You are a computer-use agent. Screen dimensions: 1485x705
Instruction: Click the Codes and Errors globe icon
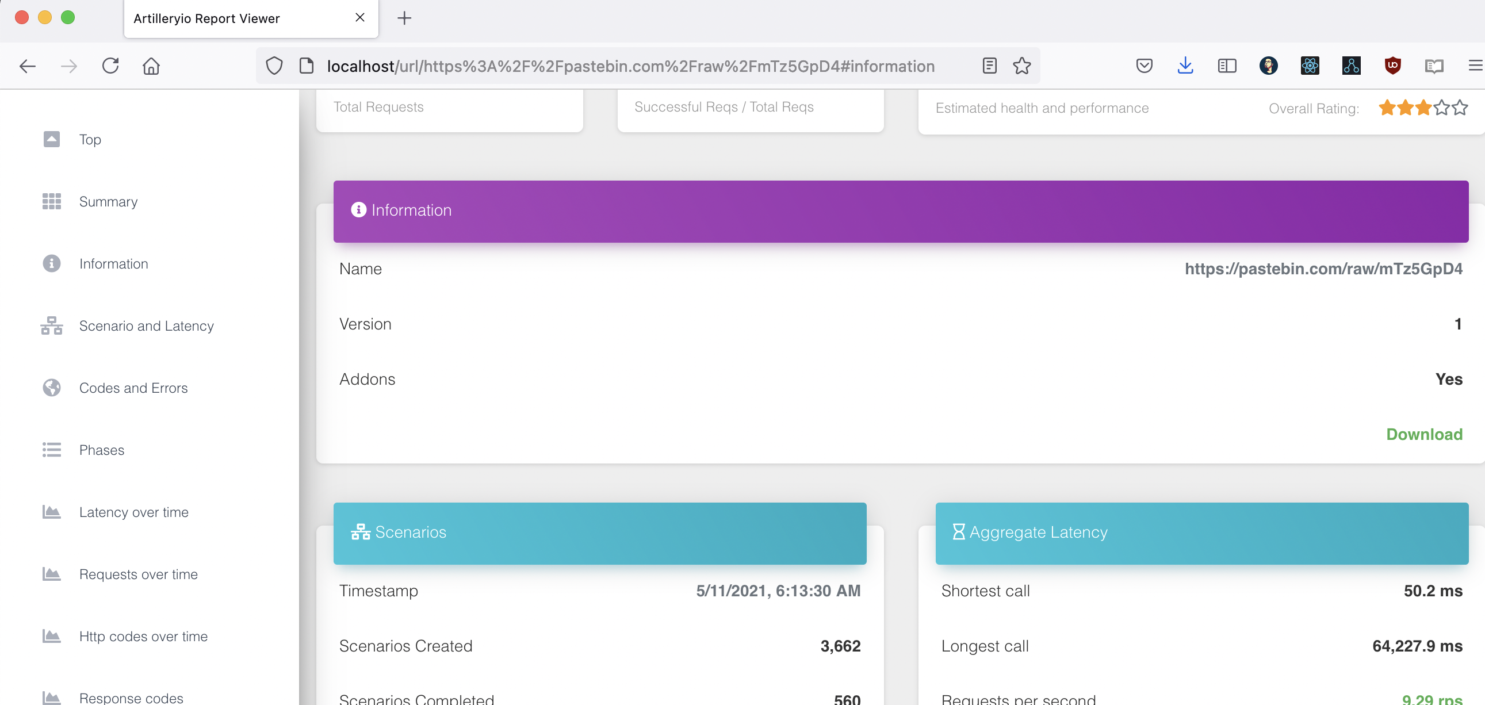point(51,388)
